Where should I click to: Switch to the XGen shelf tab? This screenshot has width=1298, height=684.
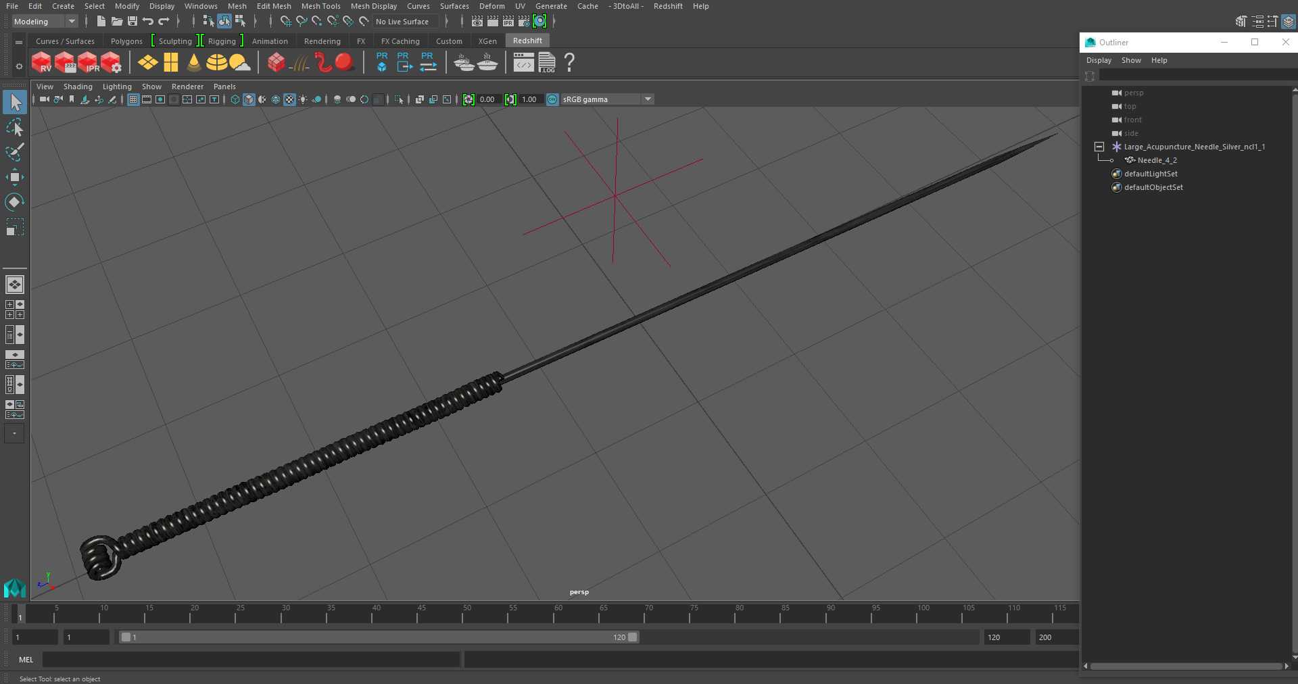tap(487, 41)
